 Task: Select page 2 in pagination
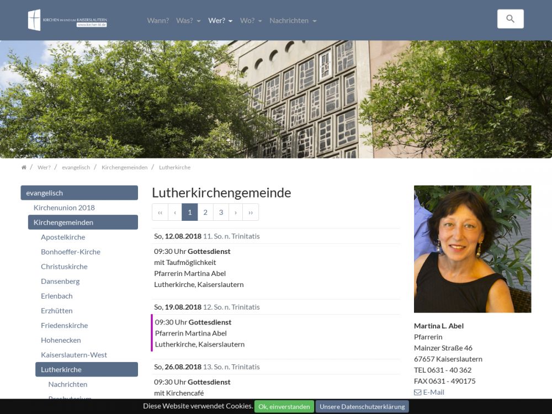pyautogui.click(x=205, y=212)
